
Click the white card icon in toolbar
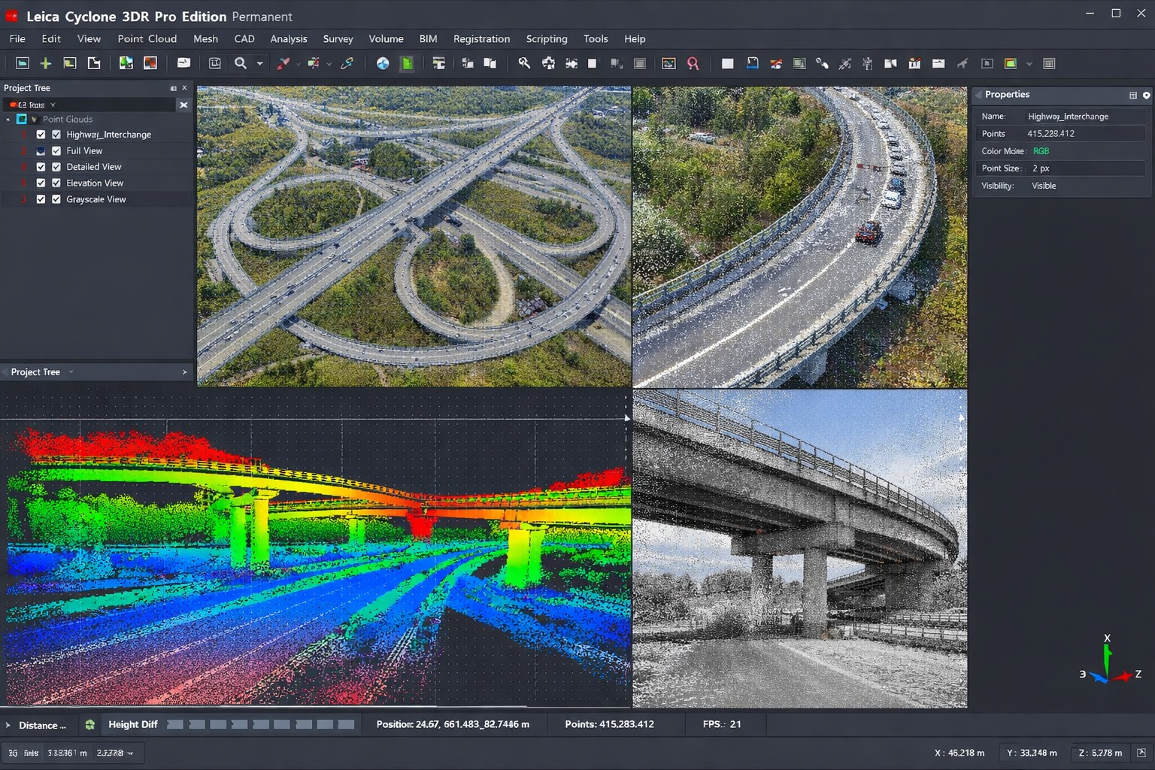[183, 64]
